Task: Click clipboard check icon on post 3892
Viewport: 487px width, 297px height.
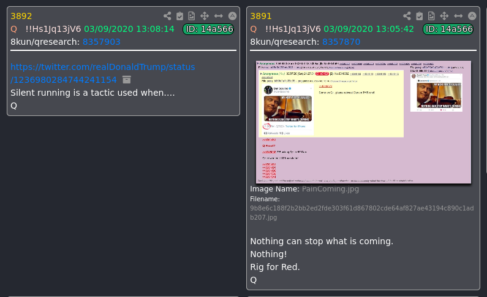Action: tap(179, 16)
